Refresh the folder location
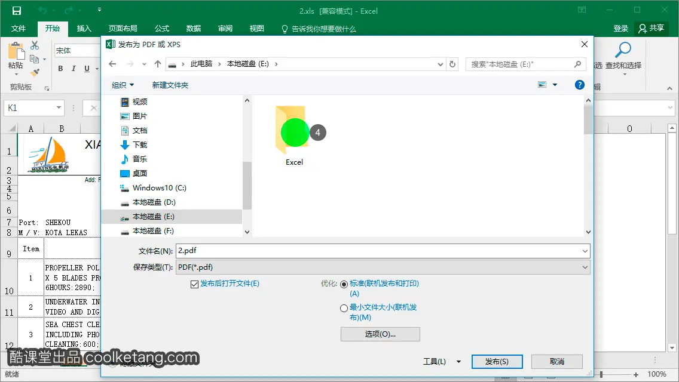 pos(452,64)
